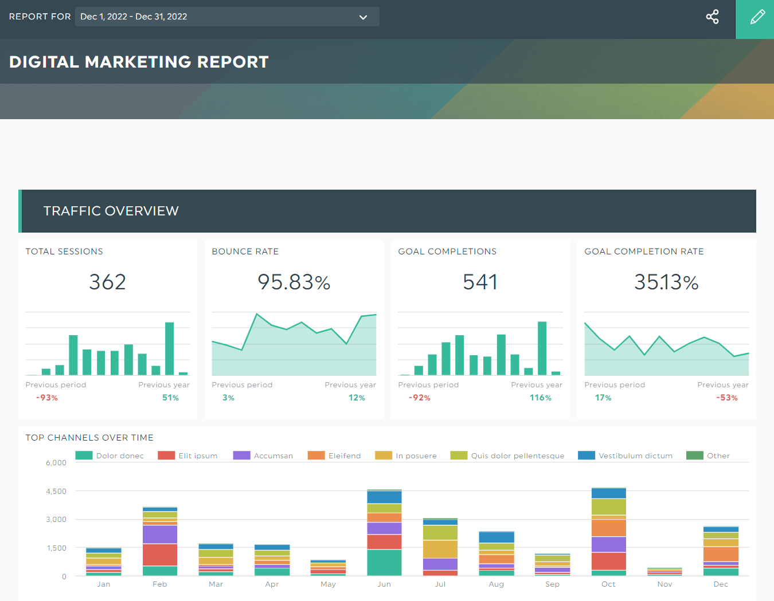Image resolution: width=774 pixels, height=601 pixels.
Task: Click the Bounce Rate area chart
Action: 294,344
